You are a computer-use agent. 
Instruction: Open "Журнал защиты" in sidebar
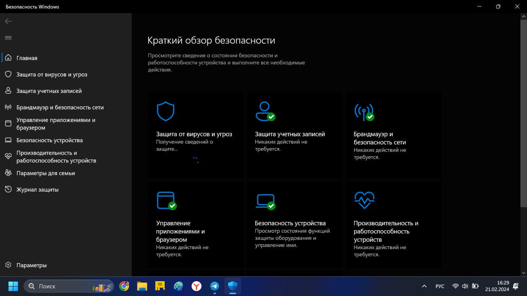point(37,190)
